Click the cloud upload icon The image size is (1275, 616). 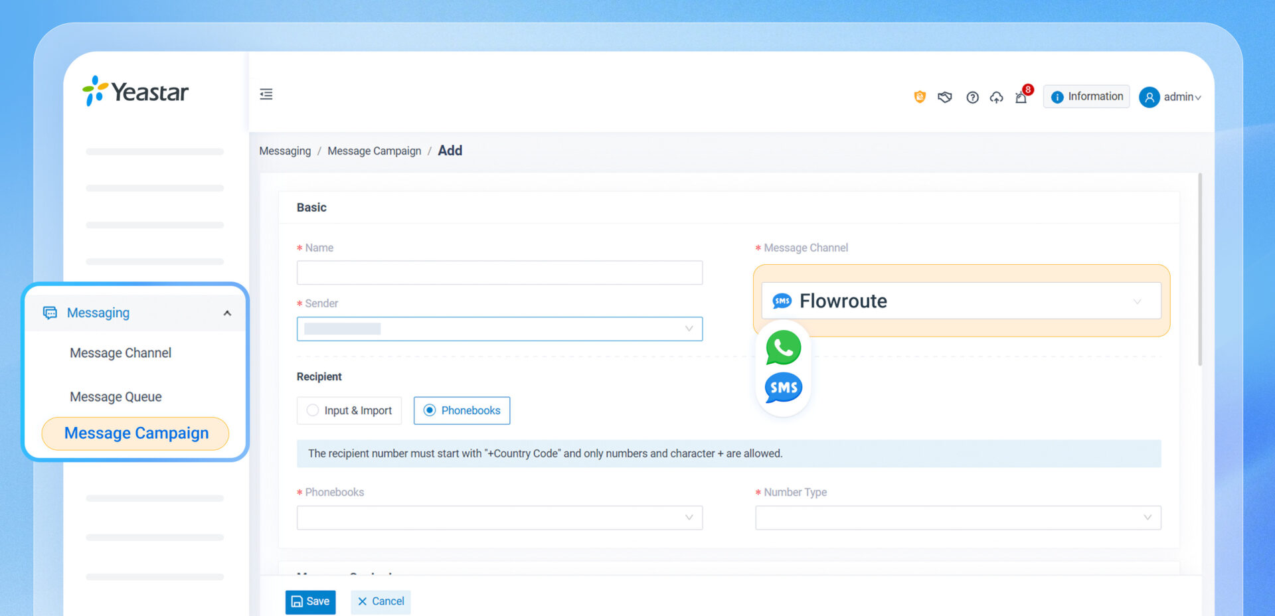(996, 98)
